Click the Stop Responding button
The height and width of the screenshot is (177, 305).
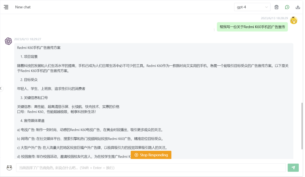click(x=151, y=155)
